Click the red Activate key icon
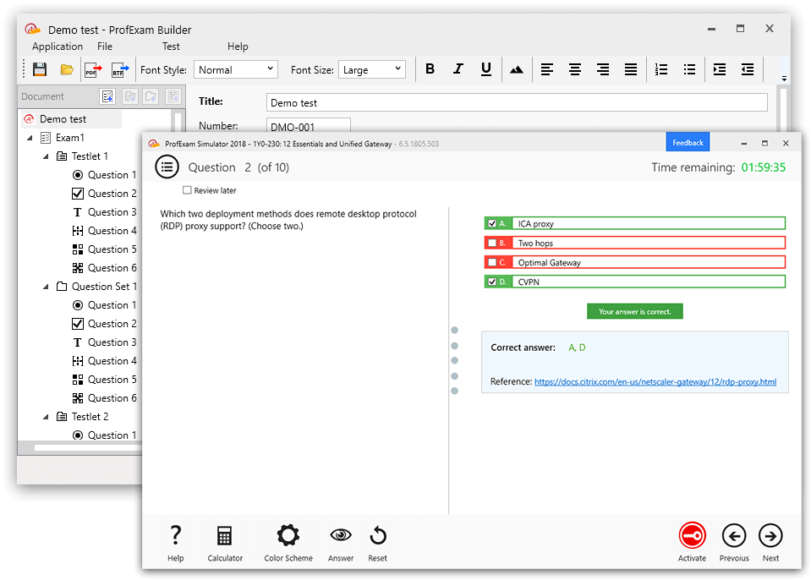Viewport: 811px width, 580px height. [x=692, y=535]
